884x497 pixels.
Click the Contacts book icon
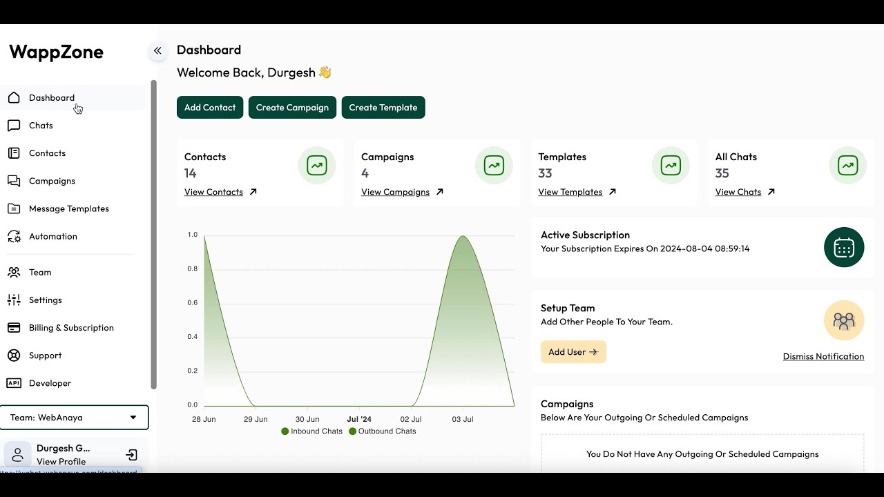pyautogui.click(x=14, y=153)
